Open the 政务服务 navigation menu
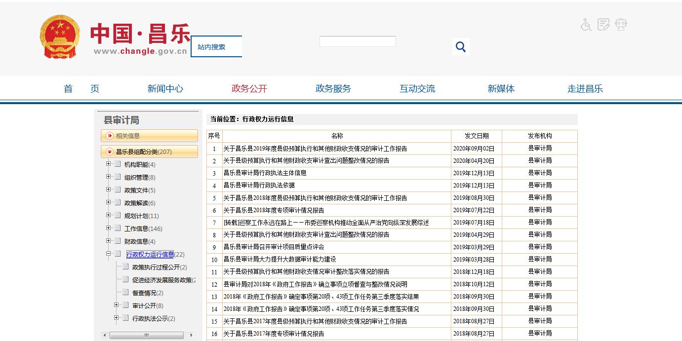682x341 pixels. (333, 89)
